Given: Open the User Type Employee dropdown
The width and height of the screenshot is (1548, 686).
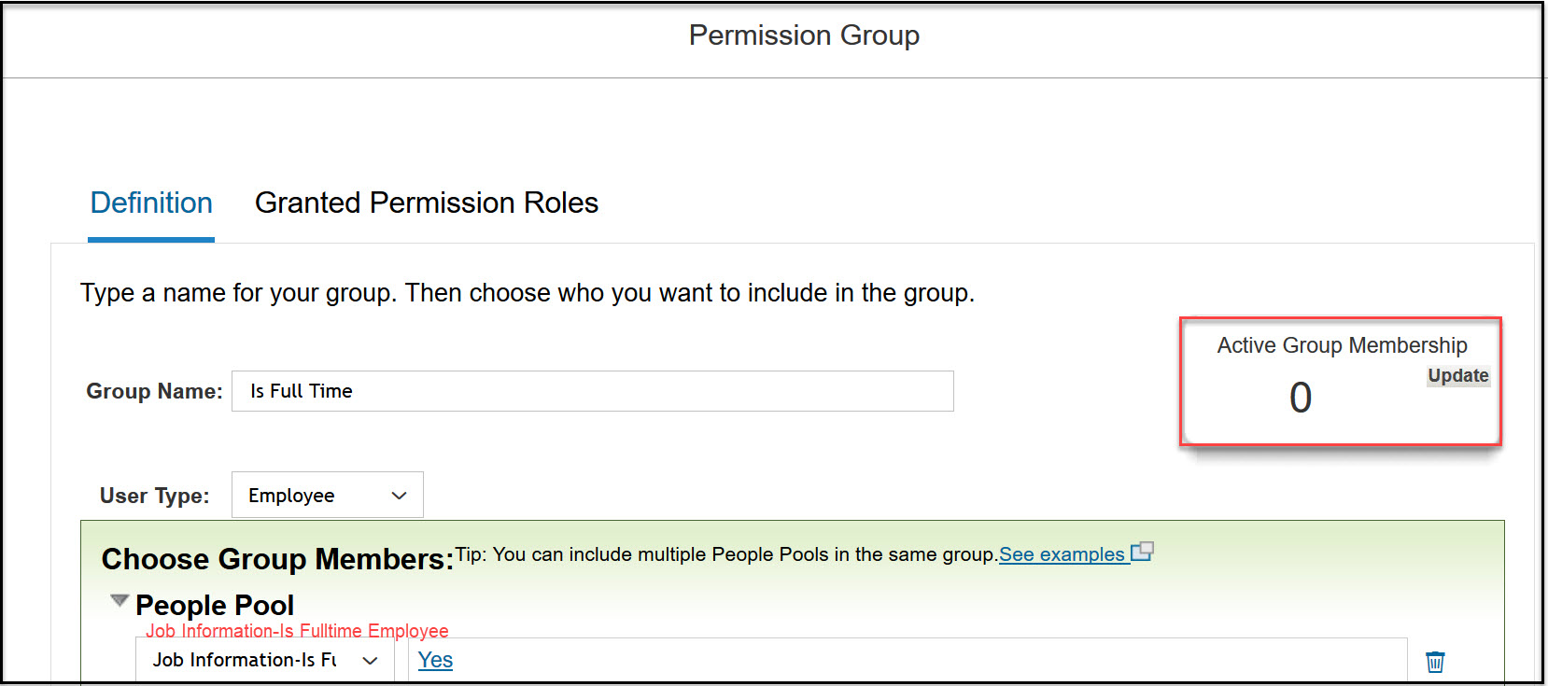Looking at the screenshot, I should click(x=328, y=495).
